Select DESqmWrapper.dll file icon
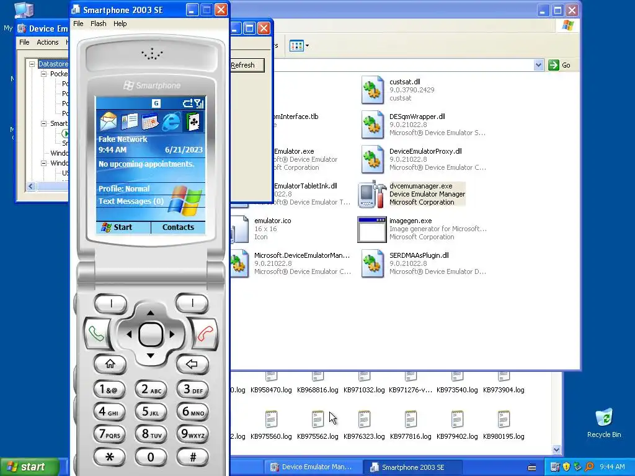Screen dimensions: 635x476 click(373, 125)
